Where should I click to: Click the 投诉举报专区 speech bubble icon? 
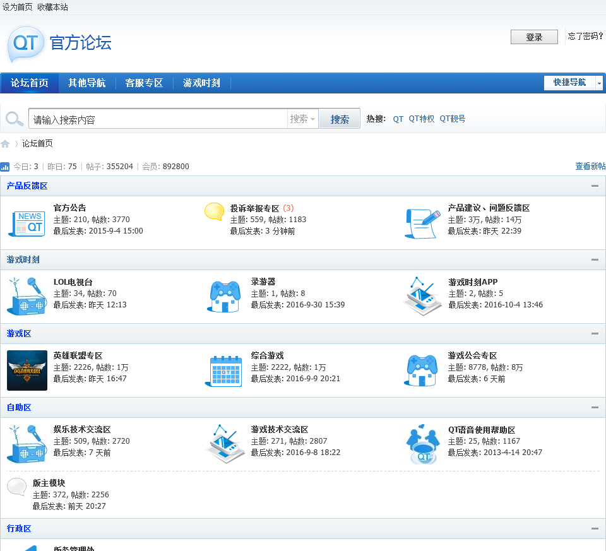tap(214, 211)
